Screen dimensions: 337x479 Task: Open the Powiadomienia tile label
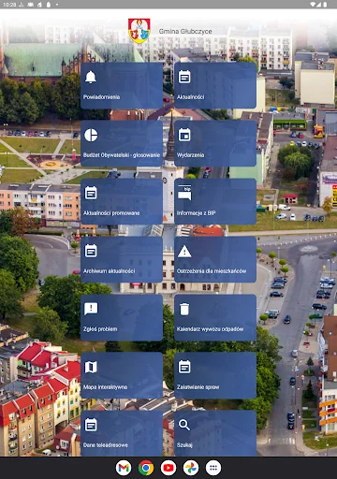[102, 97]
